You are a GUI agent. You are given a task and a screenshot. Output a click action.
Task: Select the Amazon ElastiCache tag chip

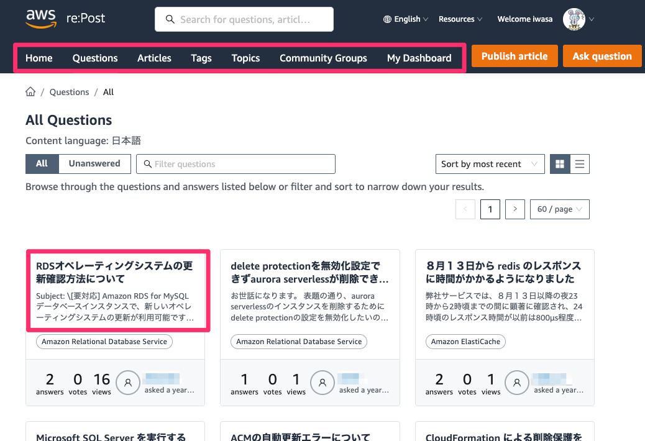click(x=465, y=341)
